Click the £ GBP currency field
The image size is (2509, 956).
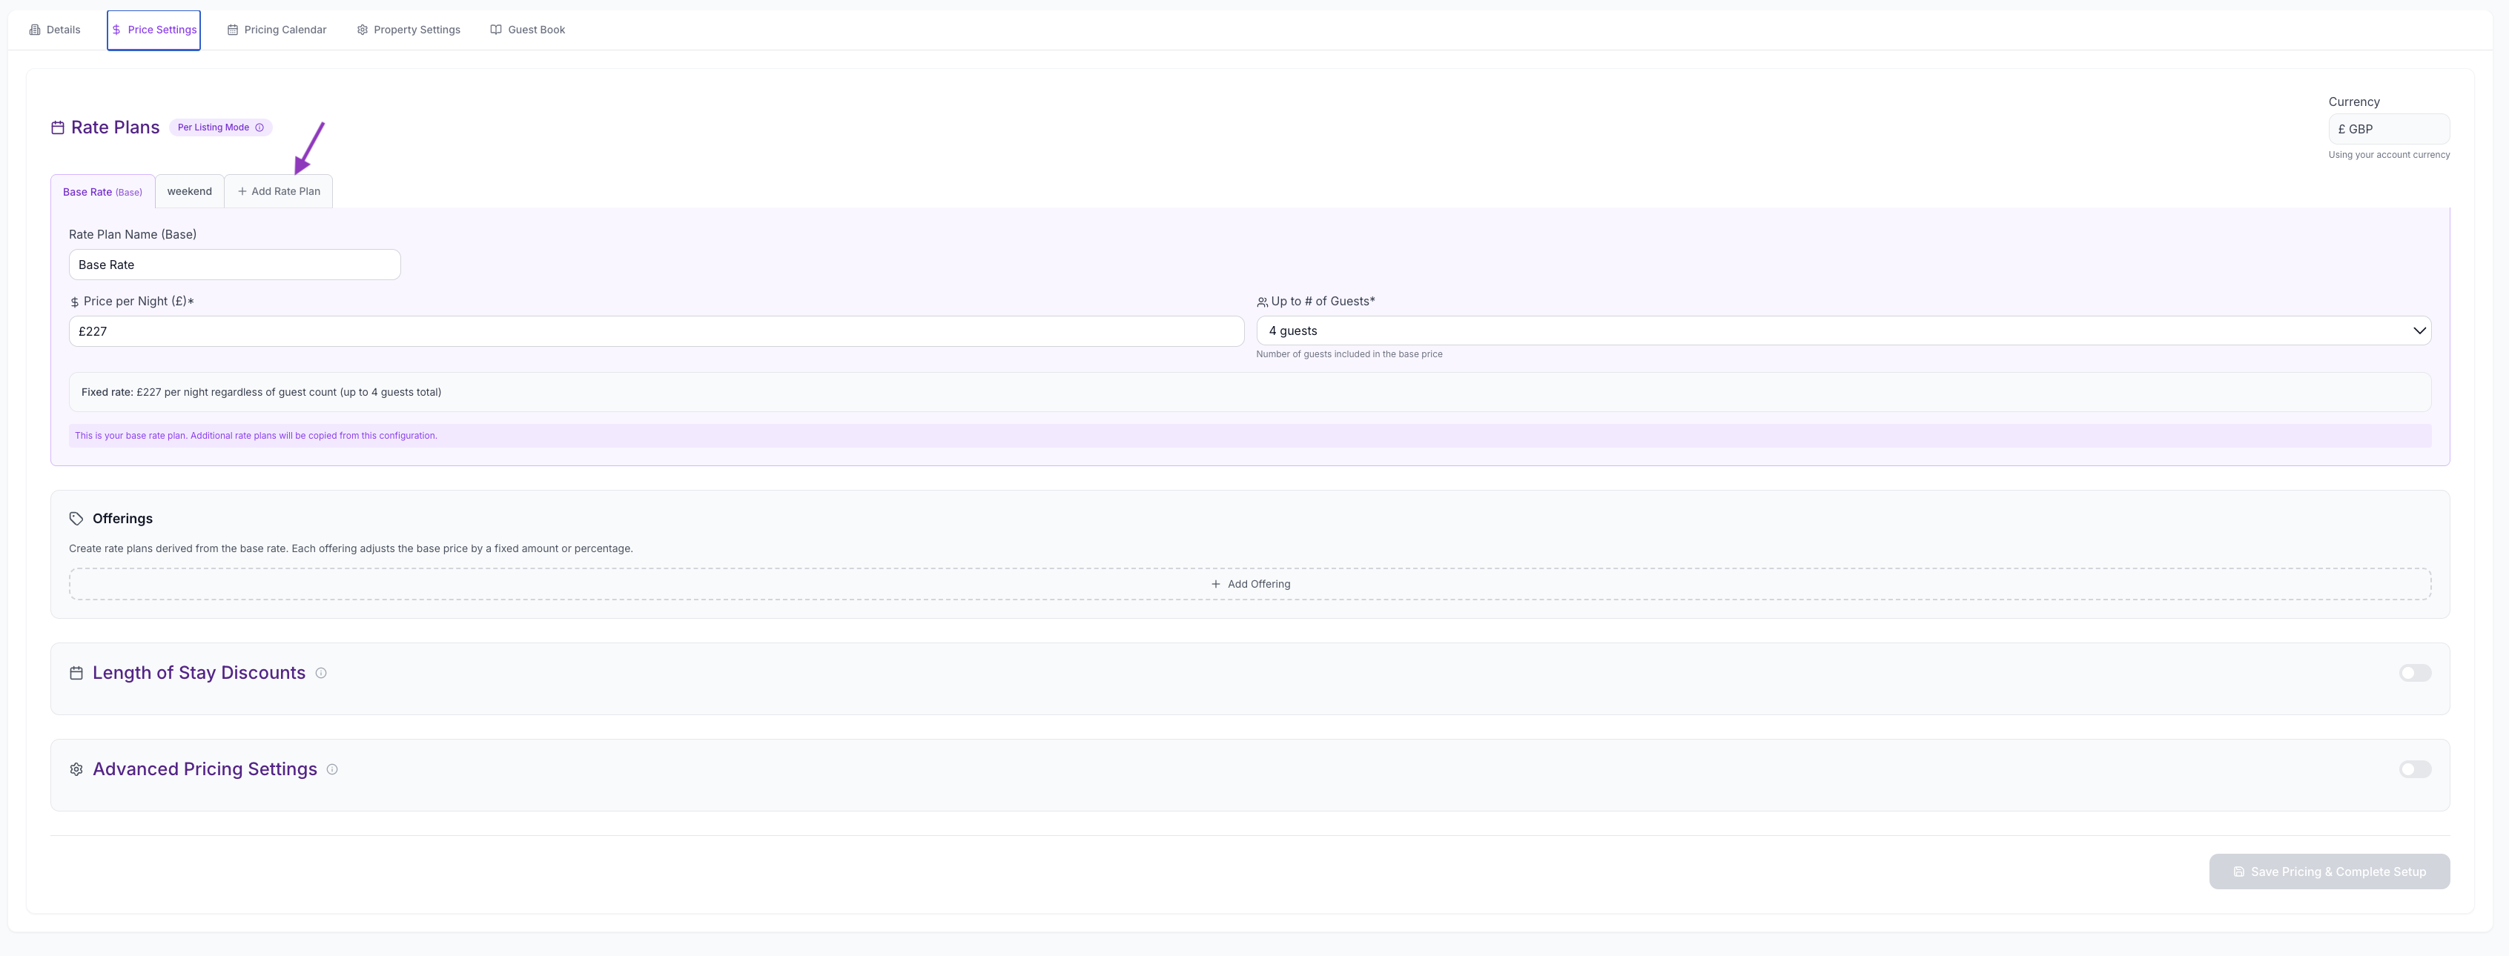[x=2388, y=130]
